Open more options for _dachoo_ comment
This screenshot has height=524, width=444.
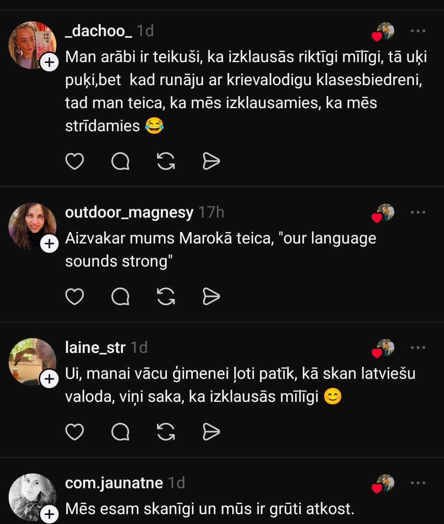click(418, 31)
